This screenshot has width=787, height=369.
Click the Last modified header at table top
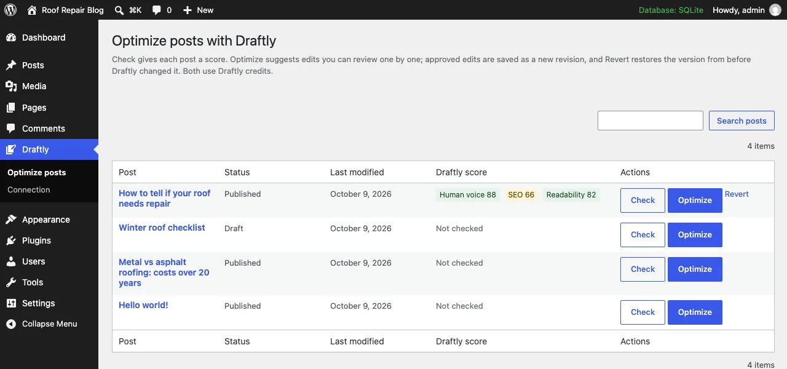(x=357, y=172)
